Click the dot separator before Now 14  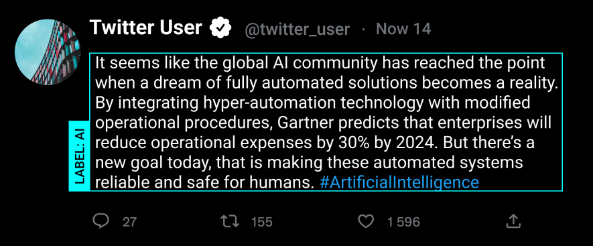click(x=363, y=29)
